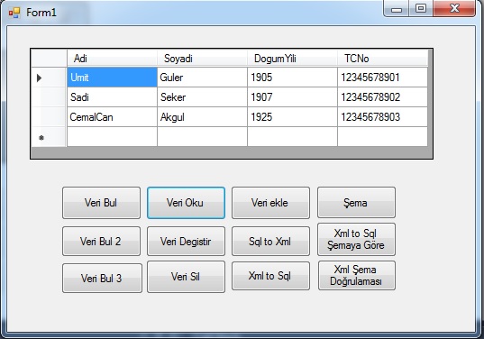Select the cell containing Sadi
Image resolution: width=484 pixels, height=339 pixels.
(112, 97)
